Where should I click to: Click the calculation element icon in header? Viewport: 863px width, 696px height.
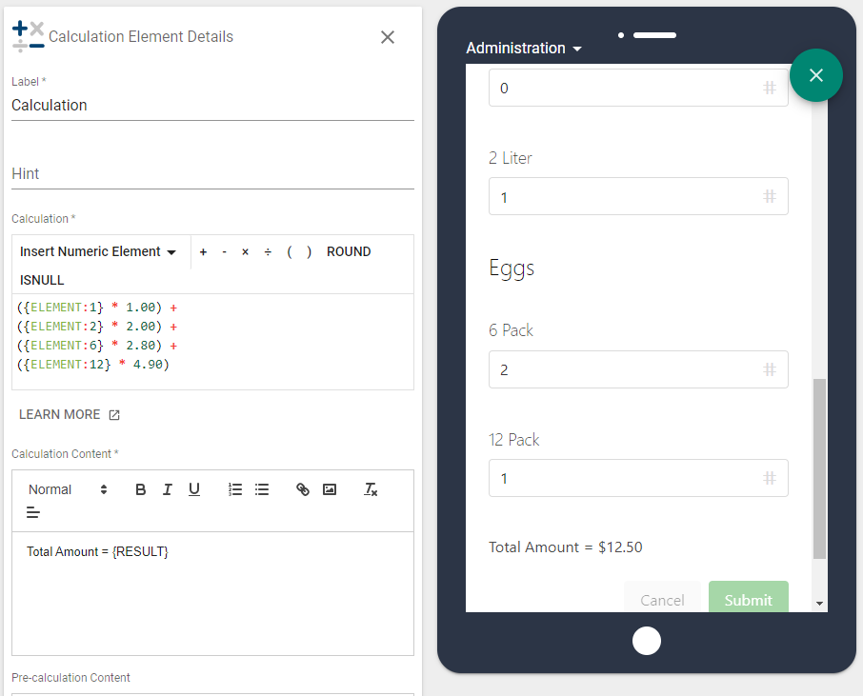coord(28,36)
